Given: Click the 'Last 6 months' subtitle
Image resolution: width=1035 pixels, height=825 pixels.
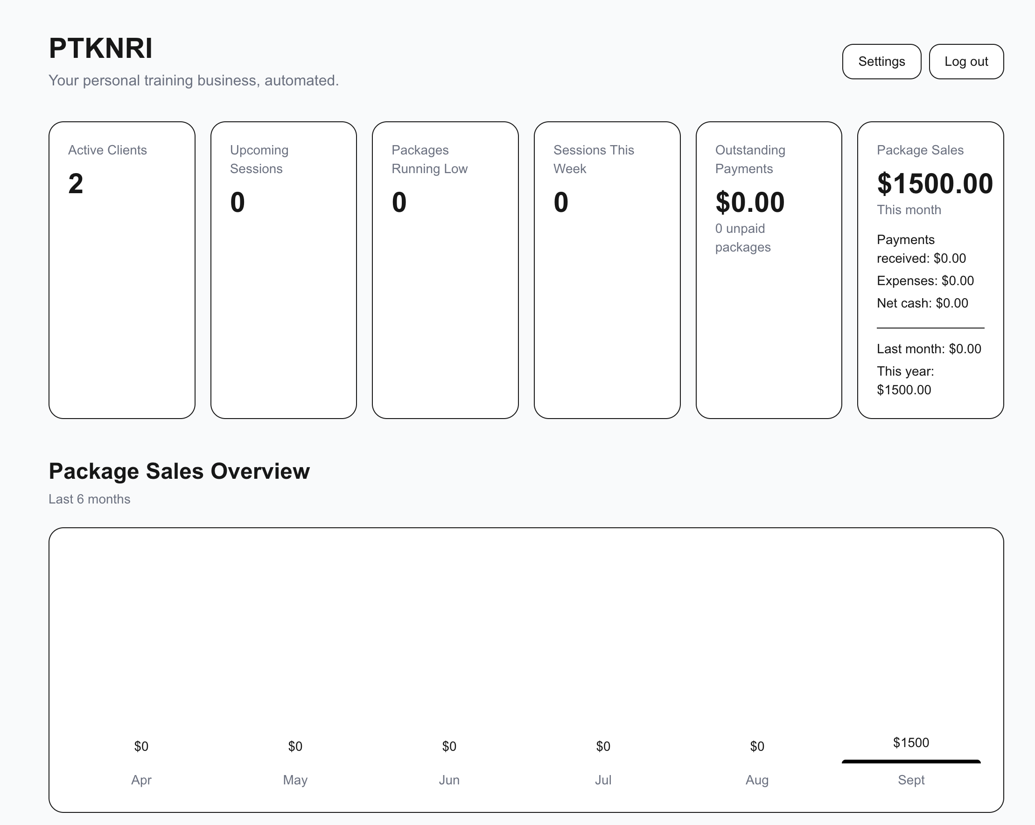Looking at the screenshot, I should (x=89, y=499).
